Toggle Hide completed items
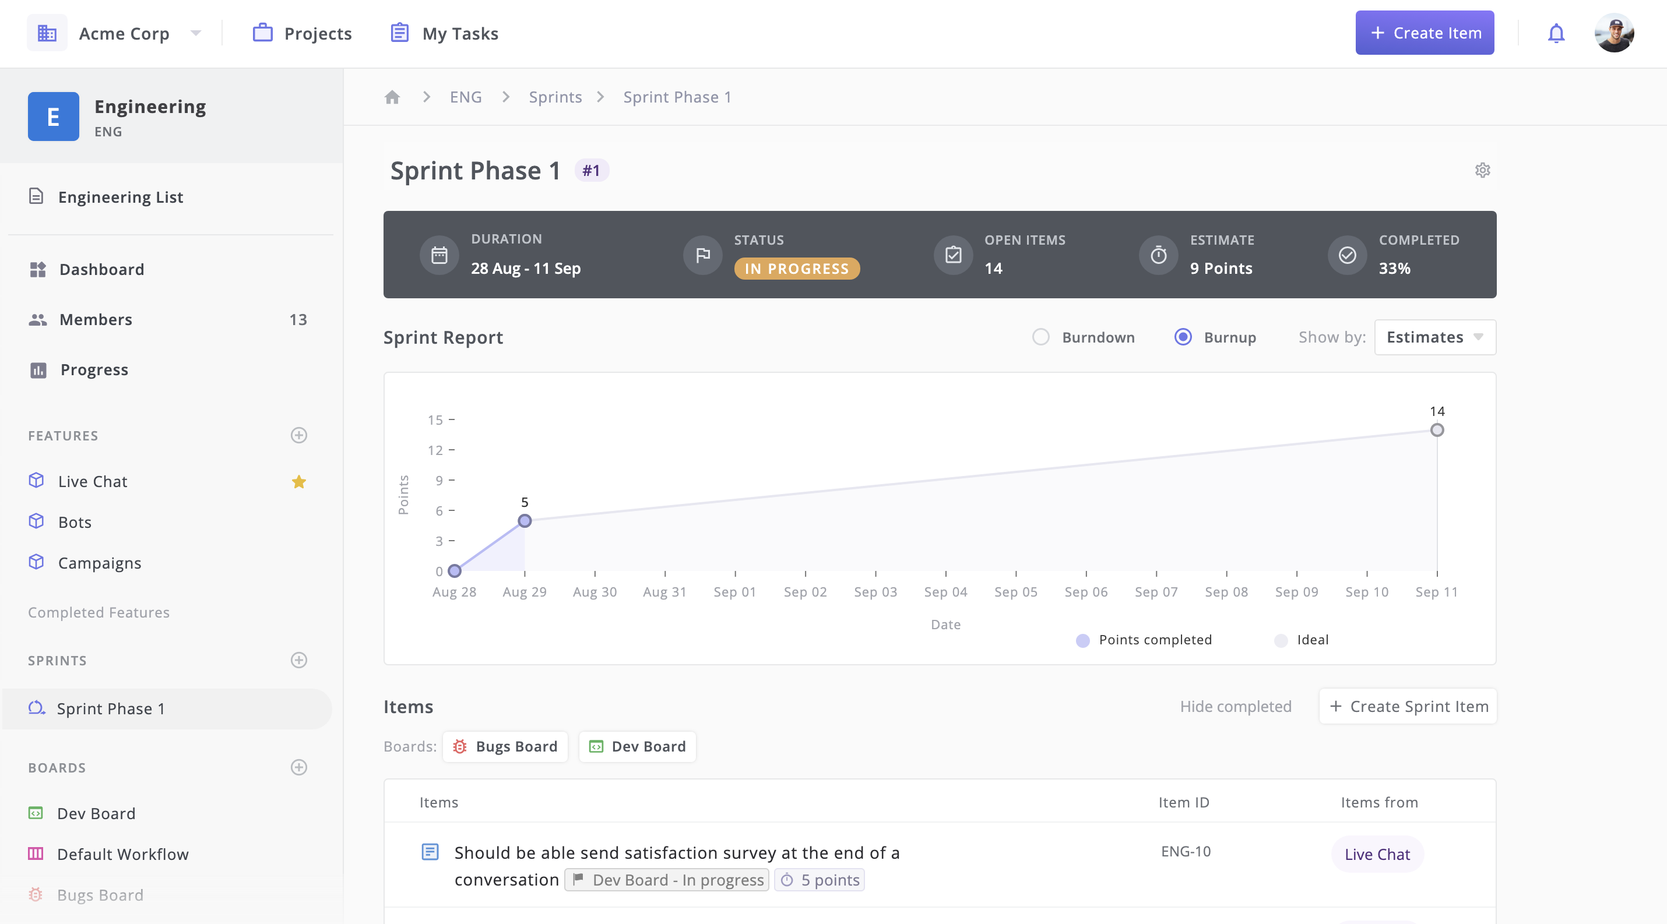The height and width of the screenshot is (924, 1667). pos(1235,706)
